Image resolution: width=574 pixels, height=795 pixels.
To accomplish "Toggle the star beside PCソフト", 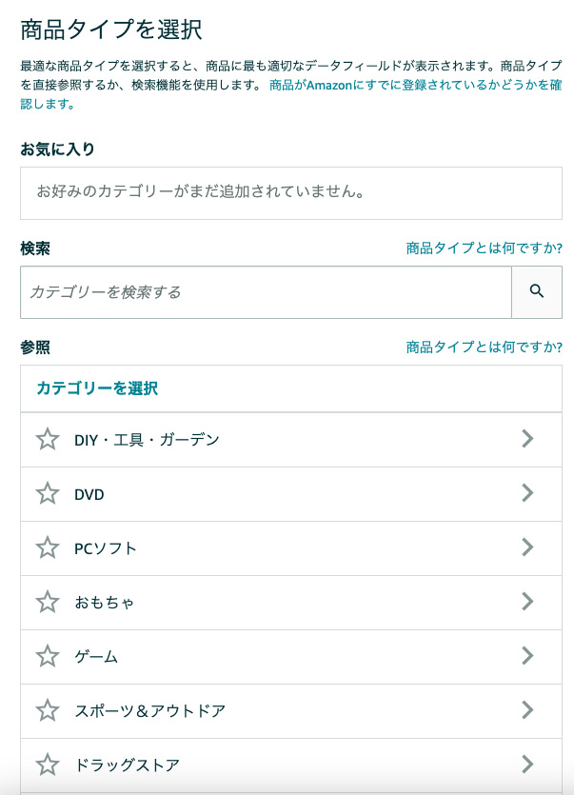I will tap(48, 547).
